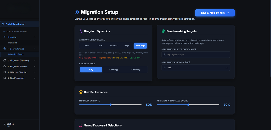271x130 pixels.
Task: Select Low attractiveness level
Action: (100, 46)
